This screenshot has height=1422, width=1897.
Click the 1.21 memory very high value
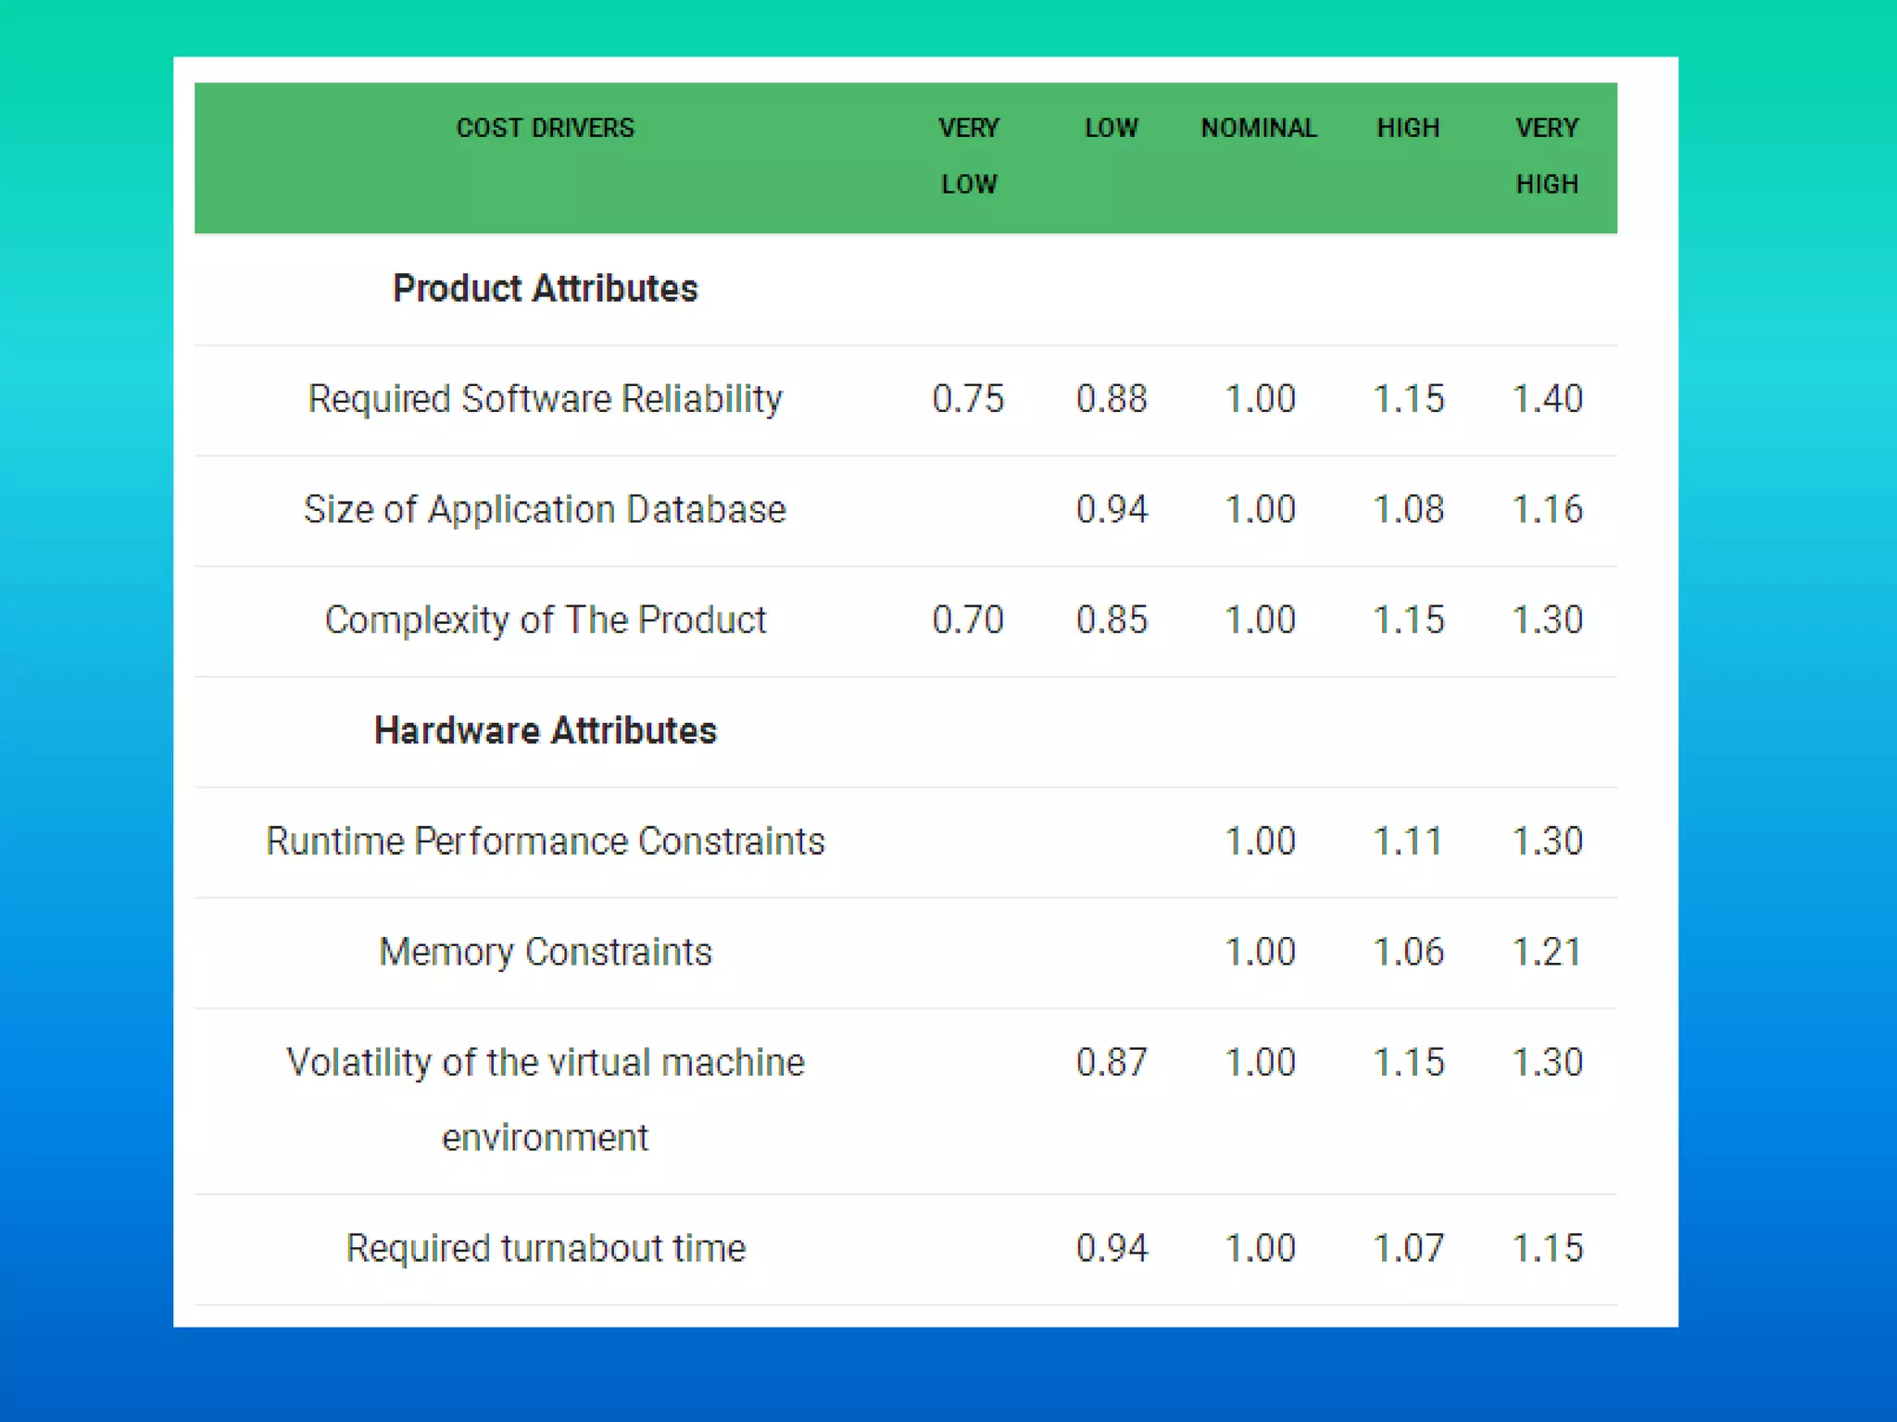tap(1547, 952)
